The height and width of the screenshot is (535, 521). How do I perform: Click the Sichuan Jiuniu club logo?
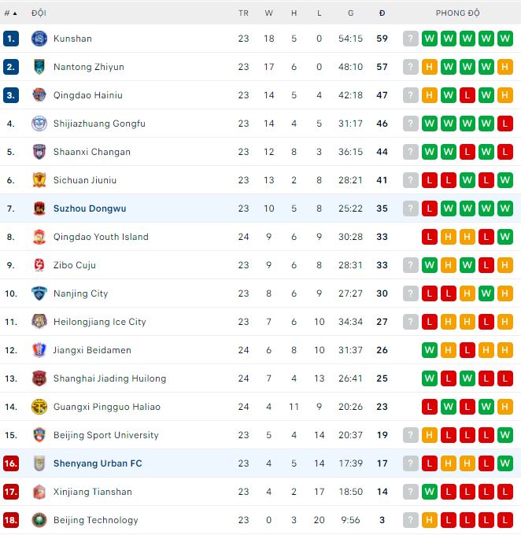click(x=39, y=180)
